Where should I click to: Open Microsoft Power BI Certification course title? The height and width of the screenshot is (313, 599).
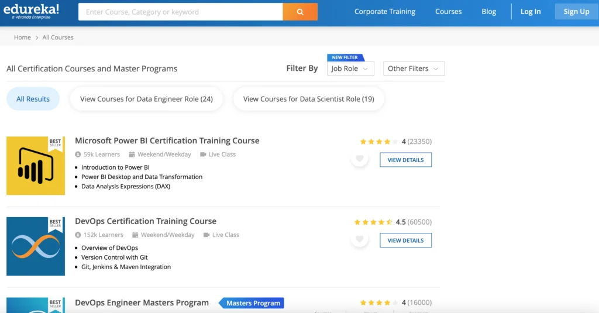167,140
